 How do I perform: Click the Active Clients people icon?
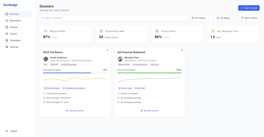click(157, 31)
